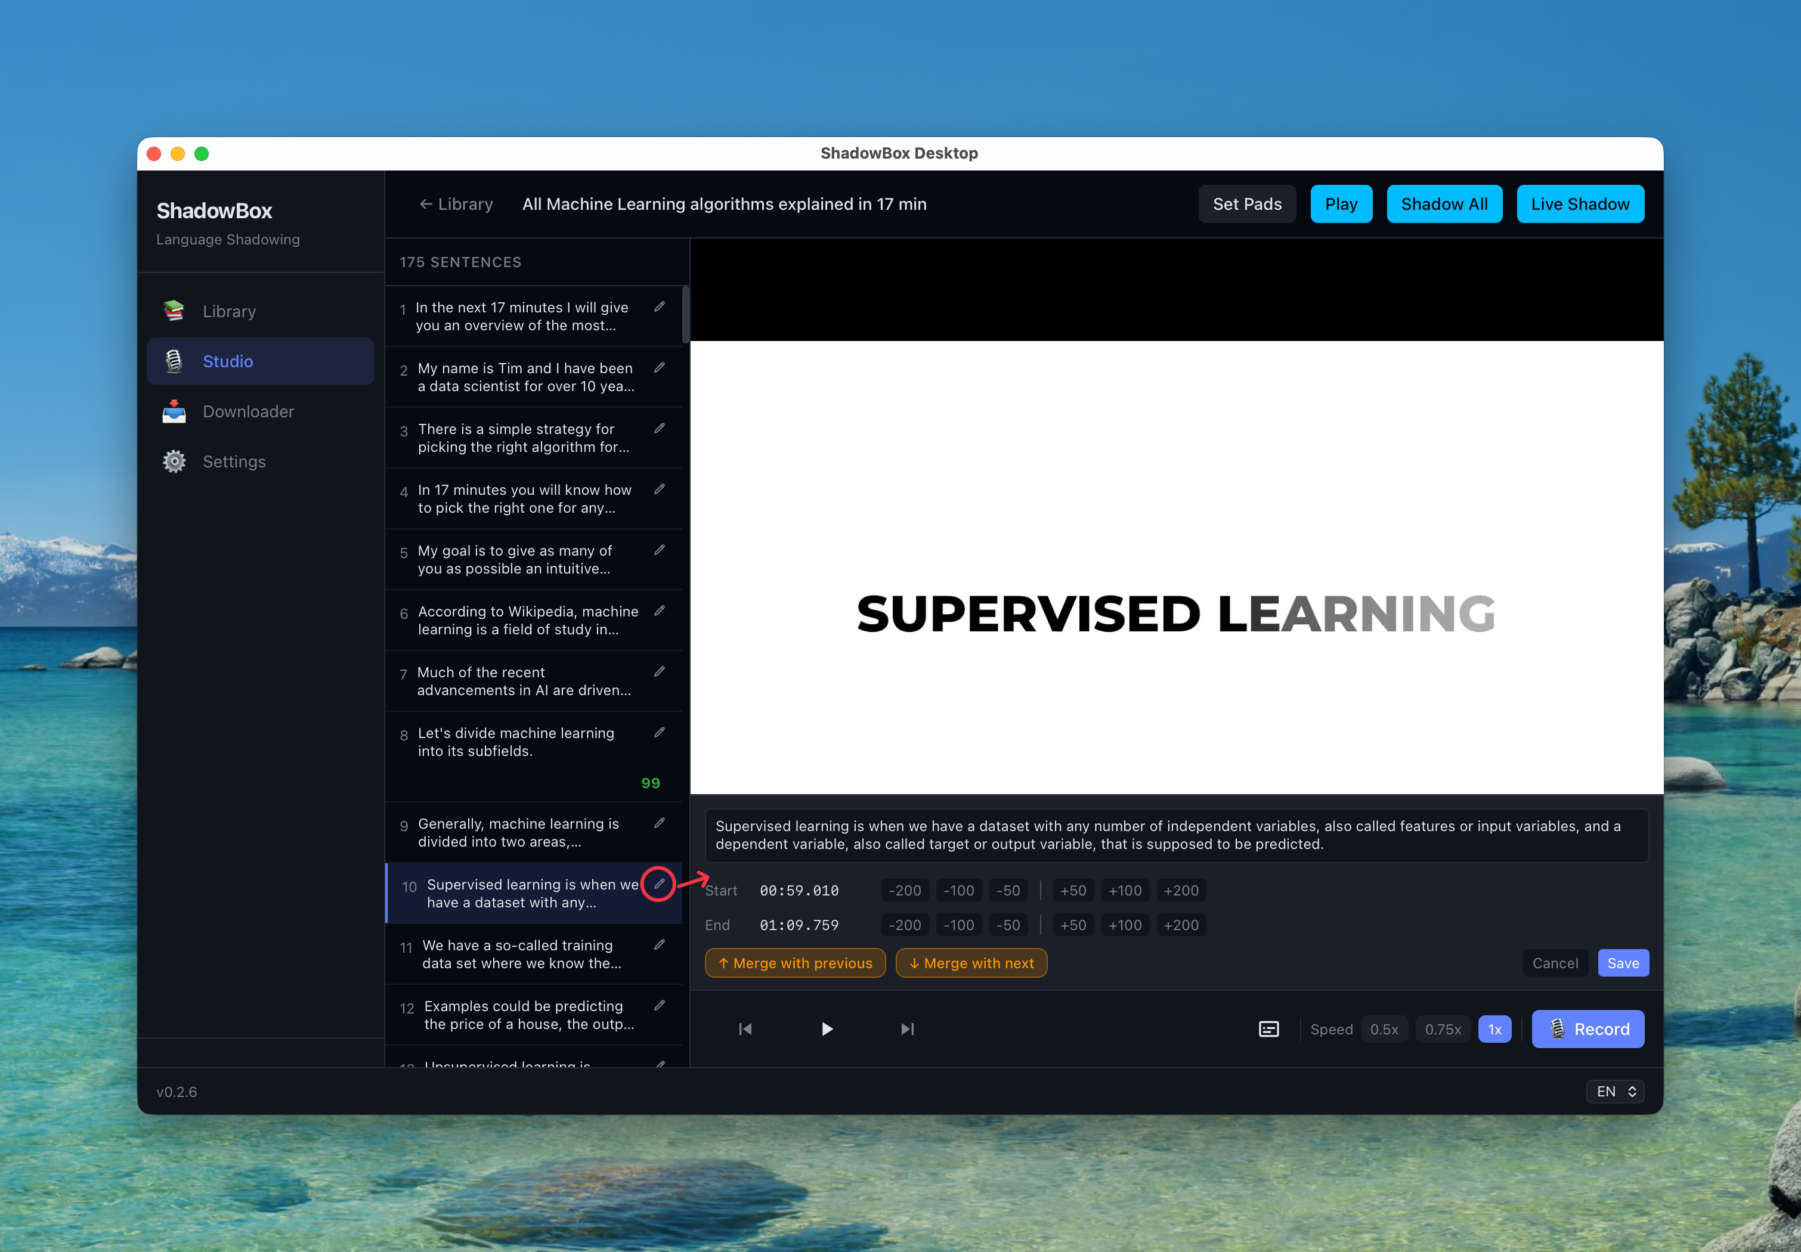The height and width of the screenshot is (1252, 1801).
Task: Shift End time by +100 ms
Action: (1125, 925)
